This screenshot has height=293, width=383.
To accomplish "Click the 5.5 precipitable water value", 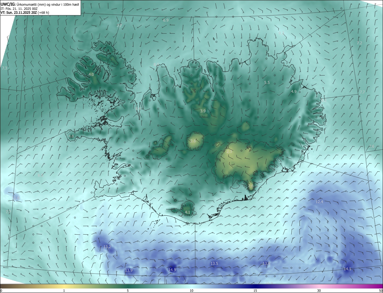I will point(267,82).
